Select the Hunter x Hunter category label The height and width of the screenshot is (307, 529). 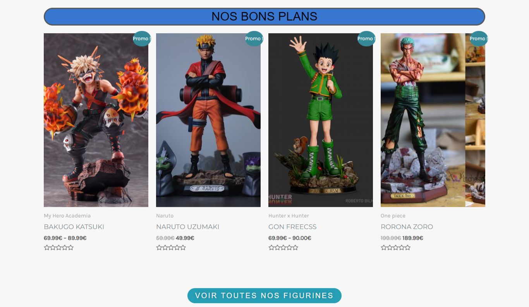click(x=289, y=216)
